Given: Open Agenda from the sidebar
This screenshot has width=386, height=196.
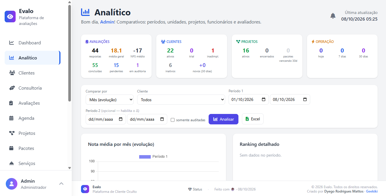Looking at the screenshot, I should coord(32,118).
